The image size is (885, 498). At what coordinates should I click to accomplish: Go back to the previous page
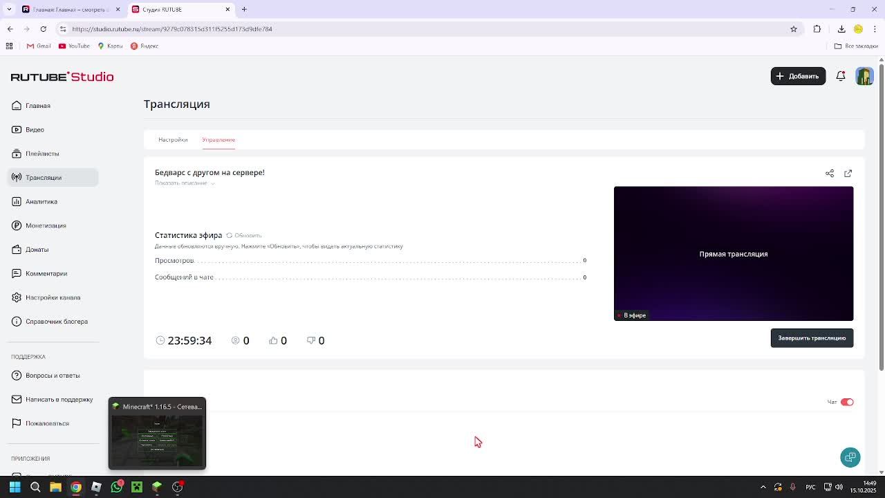point(10,29)
